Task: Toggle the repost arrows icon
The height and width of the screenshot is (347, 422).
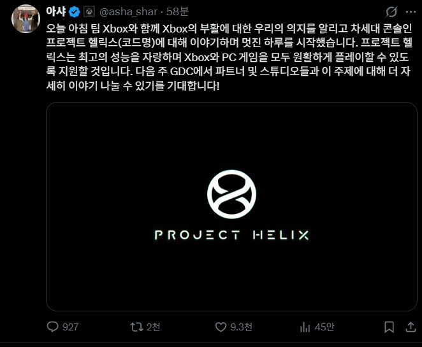Action: [136, 327]
